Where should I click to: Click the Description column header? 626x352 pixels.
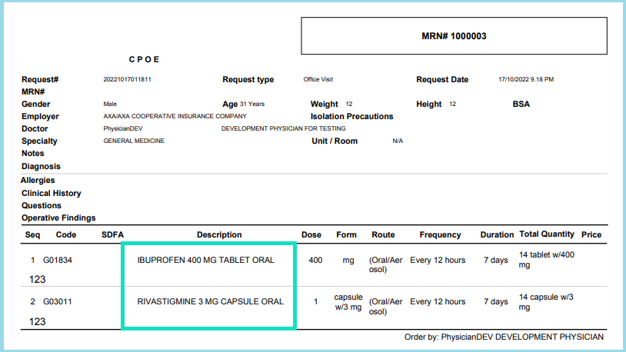219,234
